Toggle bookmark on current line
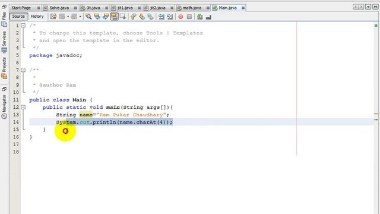The image size is (380, 214). tap(150, 17)
